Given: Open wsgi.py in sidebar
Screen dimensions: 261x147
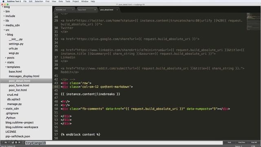Looking at the screenshot, I should coord(14,53).
